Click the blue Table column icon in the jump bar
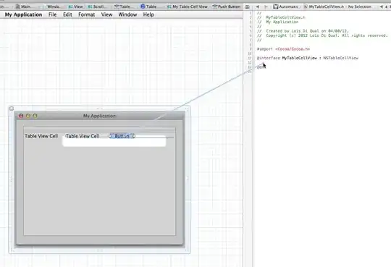The width and height of the screenshot is (391, 267). click(x=143, y=7)
